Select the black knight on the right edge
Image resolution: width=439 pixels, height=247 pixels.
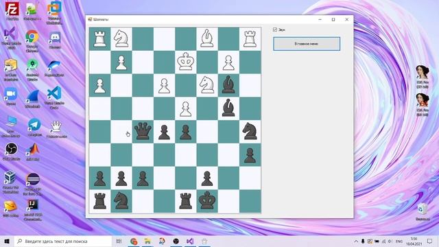pyautogui.click(x=250, y=131)
